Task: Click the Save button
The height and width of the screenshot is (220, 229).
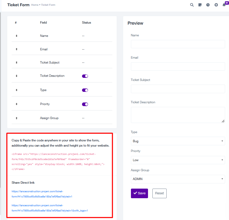Action: coord(139,193)
